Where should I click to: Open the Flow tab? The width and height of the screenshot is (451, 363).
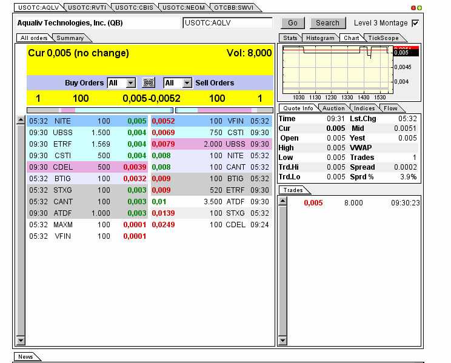[x=390, y=108]
